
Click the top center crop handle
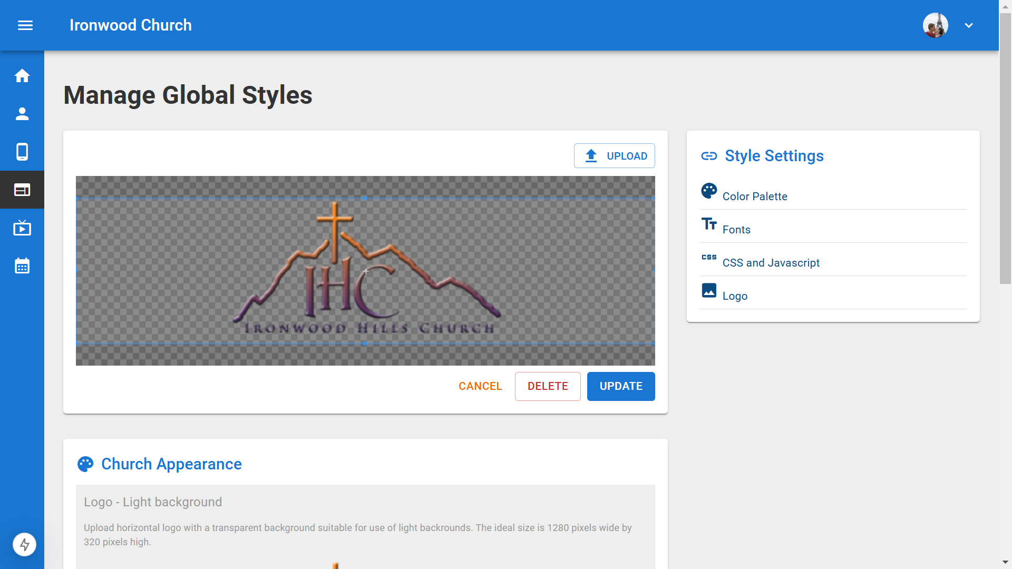pyautogui.click(x=365, y=198)
